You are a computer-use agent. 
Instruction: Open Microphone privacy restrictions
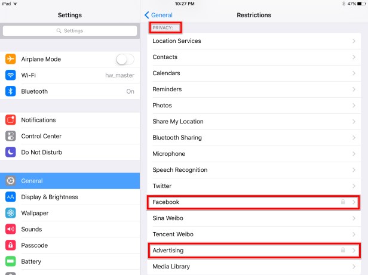pyautogui.click(x=253, y=154)
